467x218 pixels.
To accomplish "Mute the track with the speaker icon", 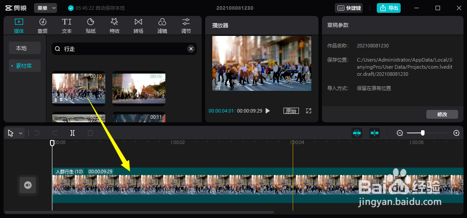I will pyautogui.click(x=28, y=185).
